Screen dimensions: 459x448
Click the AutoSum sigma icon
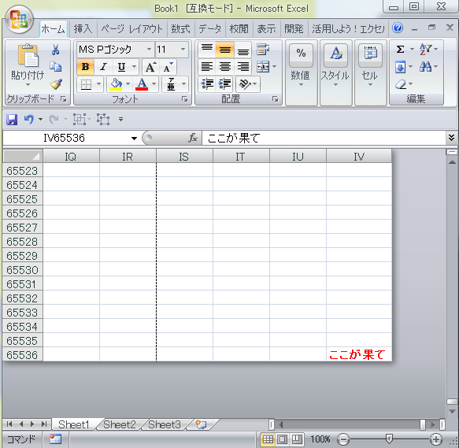point(400,49)
